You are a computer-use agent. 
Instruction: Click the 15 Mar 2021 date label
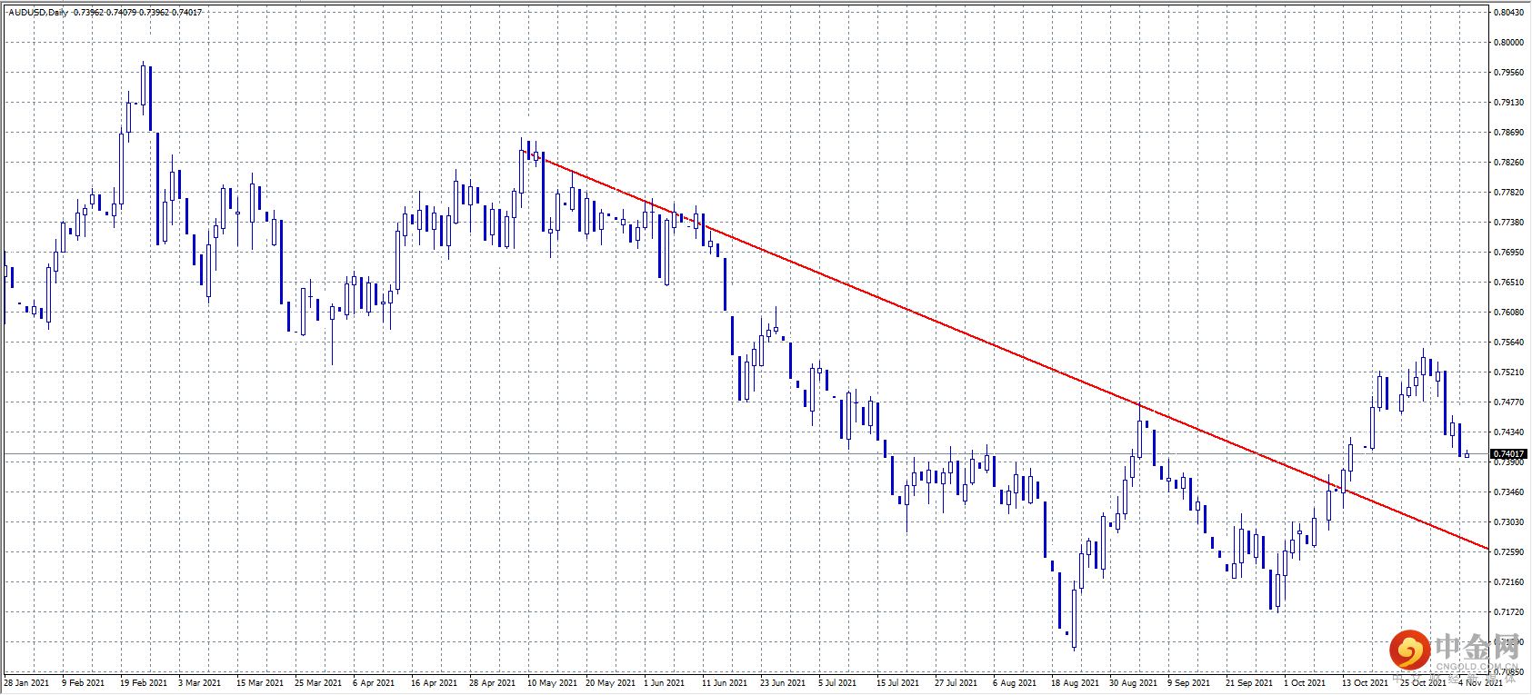coord(260,683)
